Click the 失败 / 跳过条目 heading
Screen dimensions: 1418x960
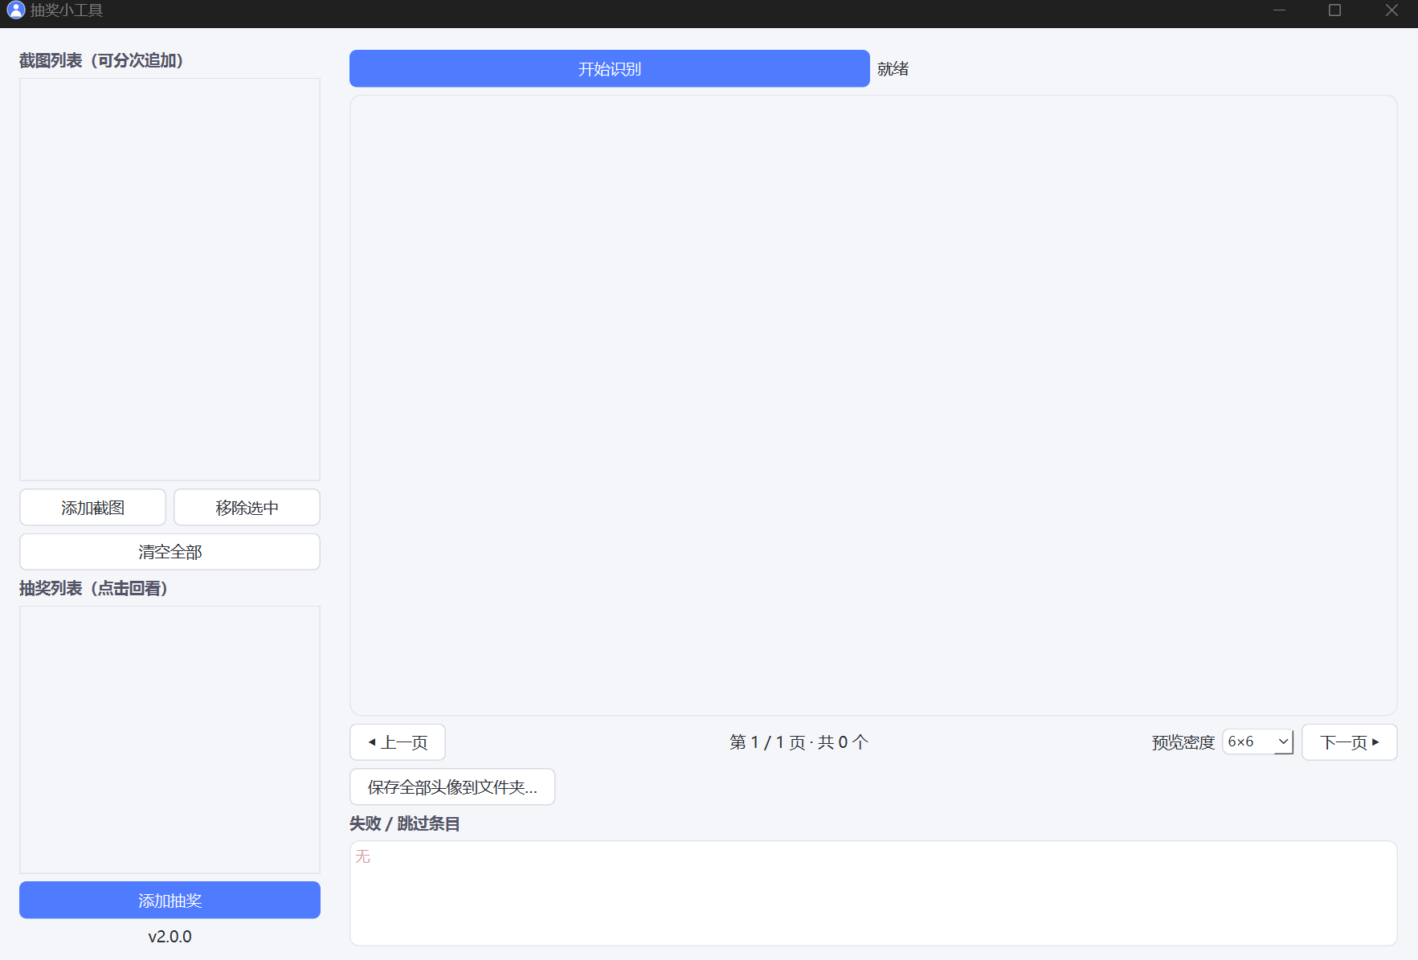point(405,823)
